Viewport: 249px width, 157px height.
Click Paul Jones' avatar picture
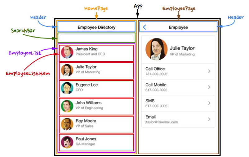point(67,142)
